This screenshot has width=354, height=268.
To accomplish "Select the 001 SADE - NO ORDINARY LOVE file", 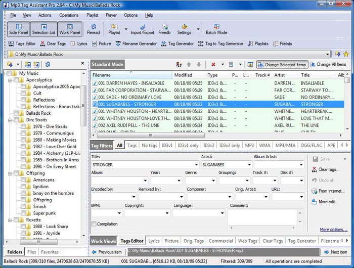I will pos(130,97).
